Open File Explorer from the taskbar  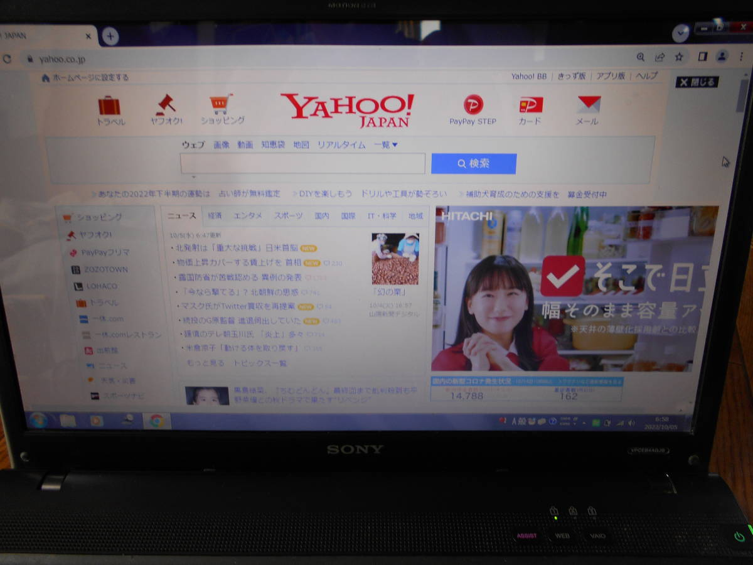click(68, 421)
